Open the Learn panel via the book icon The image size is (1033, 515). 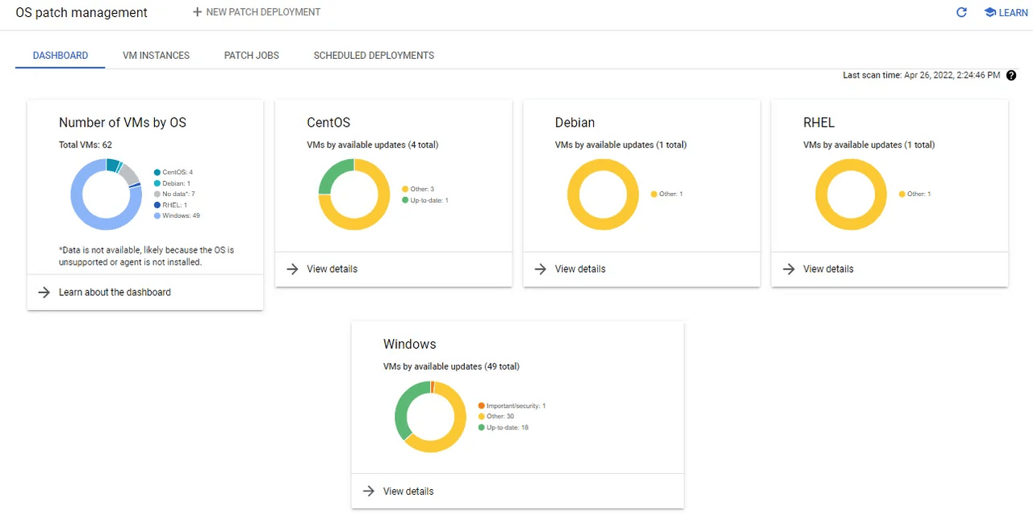pos(991,12)
